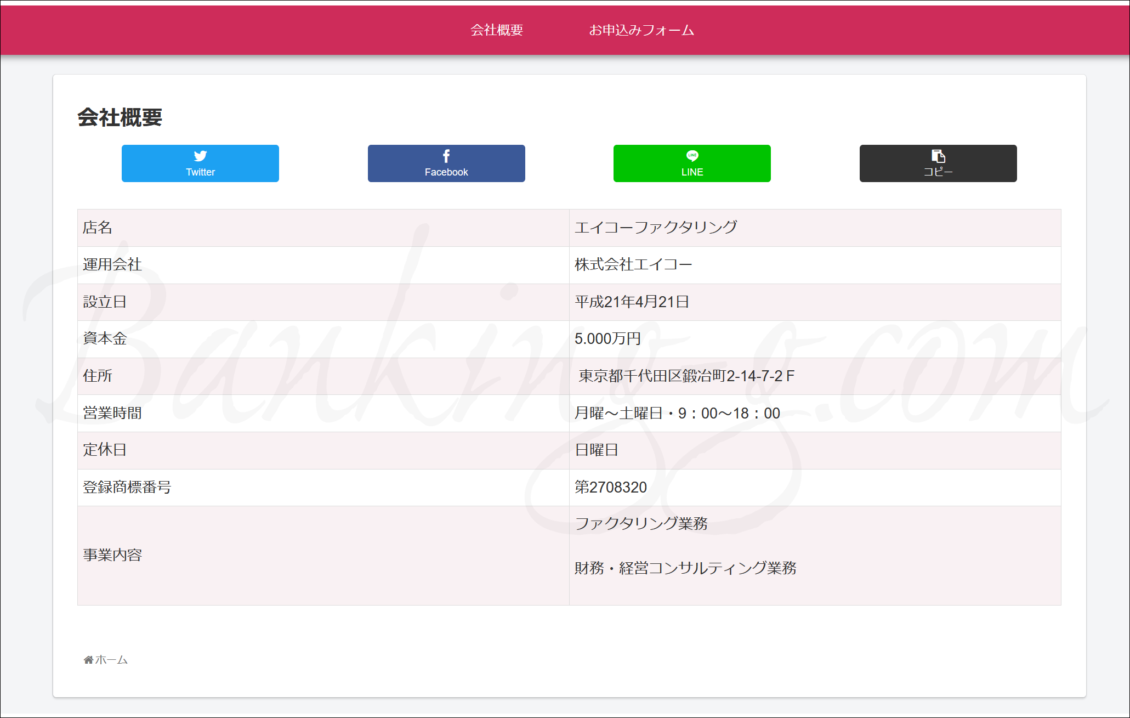1130x718 pixels.
Task: Open お申込みフォーム in the navigation bar
Action: click(x=641, y=30)
